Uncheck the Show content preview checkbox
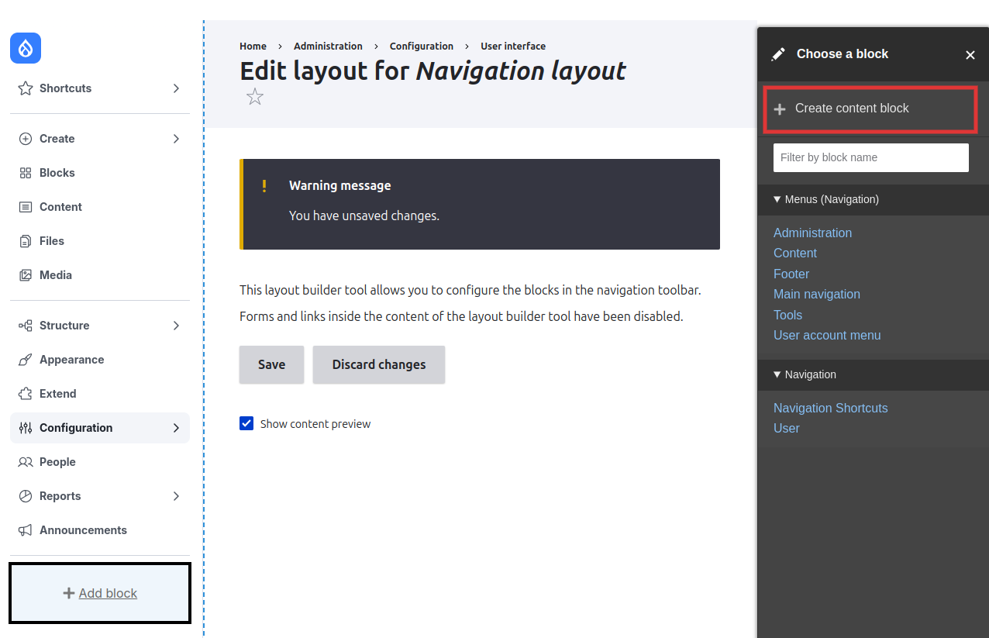 (x=246, y=423)
